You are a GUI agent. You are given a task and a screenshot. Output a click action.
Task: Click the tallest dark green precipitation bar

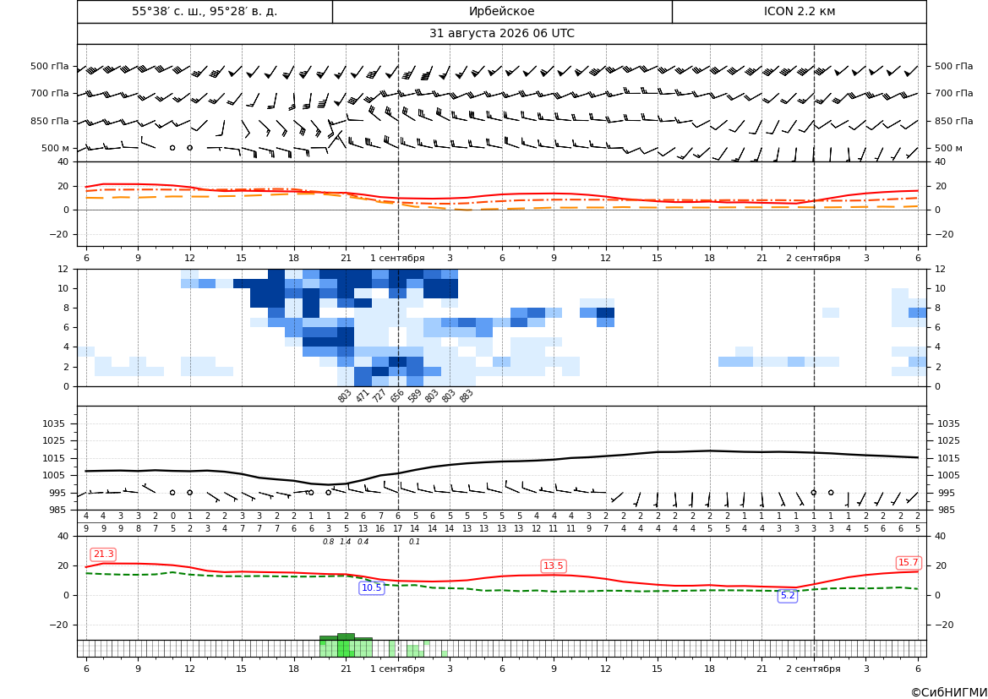pyautogui.click(x=346, y=636)
